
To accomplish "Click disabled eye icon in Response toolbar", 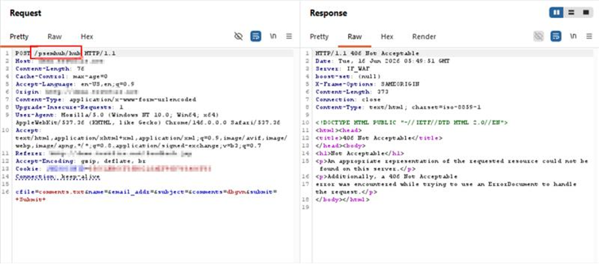I will point(539,37).
